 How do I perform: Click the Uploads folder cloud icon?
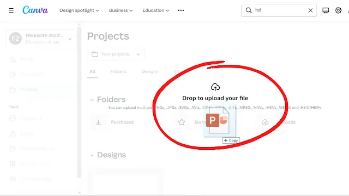point(265,122)
